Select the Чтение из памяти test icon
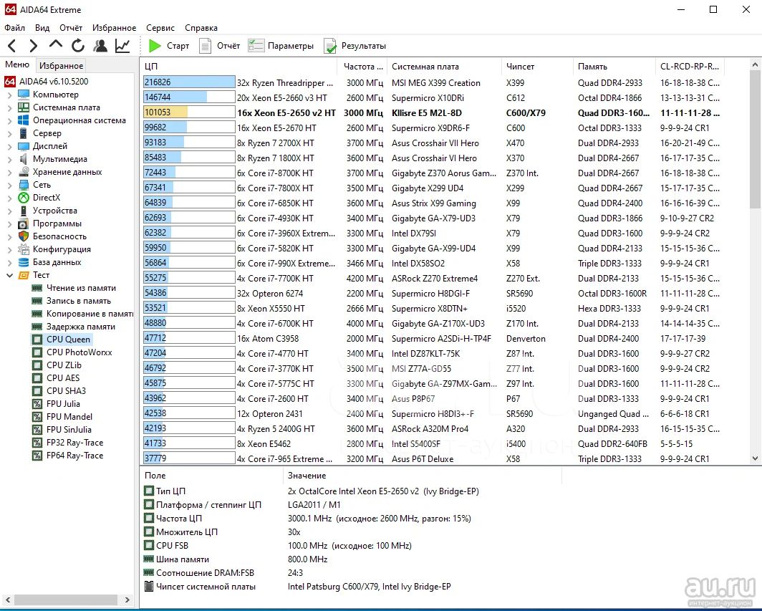762x611 pixels. click(x=37, y=288)
